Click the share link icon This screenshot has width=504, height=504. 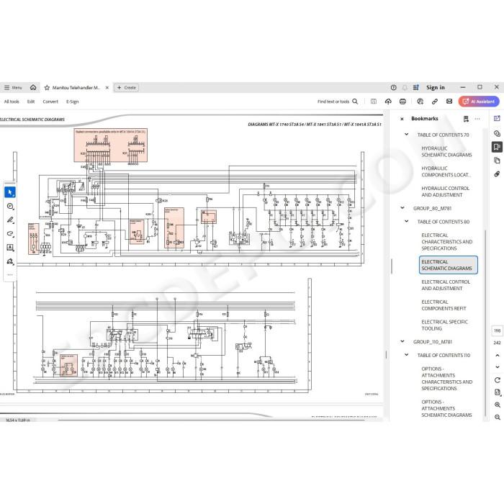pyautogui.click(x=435, y=102)
